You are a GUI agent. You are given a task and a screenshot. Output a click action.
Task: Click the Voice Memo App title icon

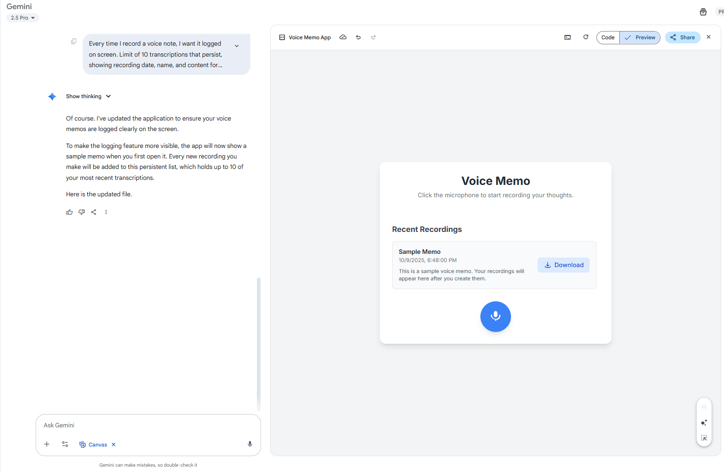(282, 37)
